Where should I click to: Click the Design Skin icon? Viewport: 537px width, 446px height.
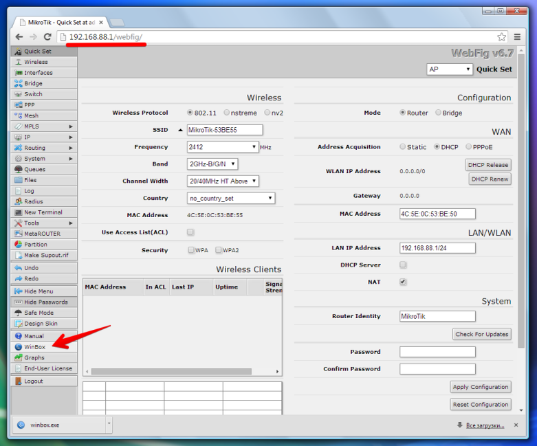19,324
